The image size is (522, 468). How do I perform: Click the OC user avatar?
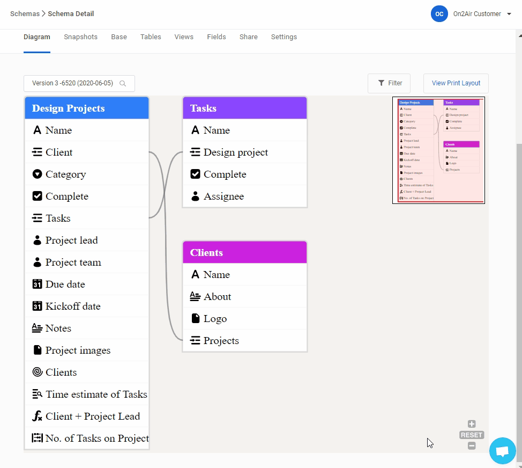point(439,14)
